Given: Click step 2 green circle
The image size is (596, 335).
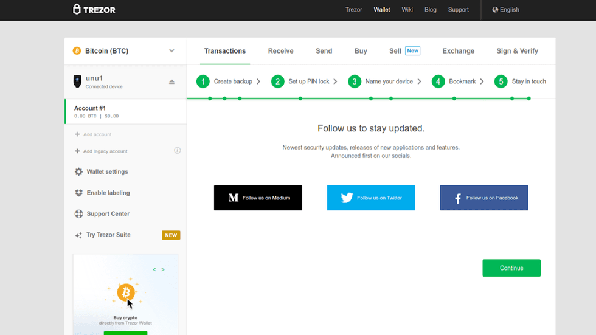Looking at the screenshot, I should pyautogui.click(x=277, y=81).
